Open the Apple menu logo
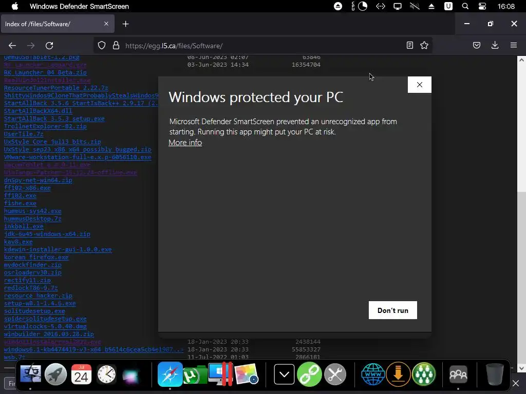This screenshot has height=394, width=526. [x=15, y=6]
